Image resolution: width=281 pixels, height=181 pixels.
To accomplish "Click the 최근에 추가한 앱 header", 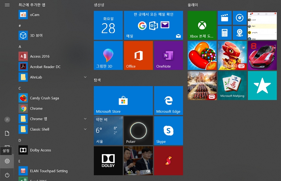I will [32, 5].
